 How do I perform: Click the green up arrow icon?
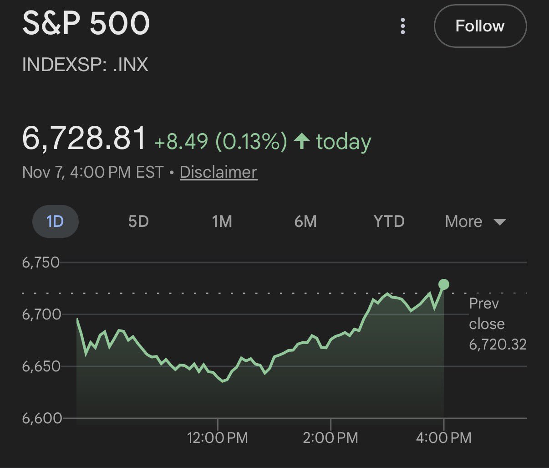[301, 141]
